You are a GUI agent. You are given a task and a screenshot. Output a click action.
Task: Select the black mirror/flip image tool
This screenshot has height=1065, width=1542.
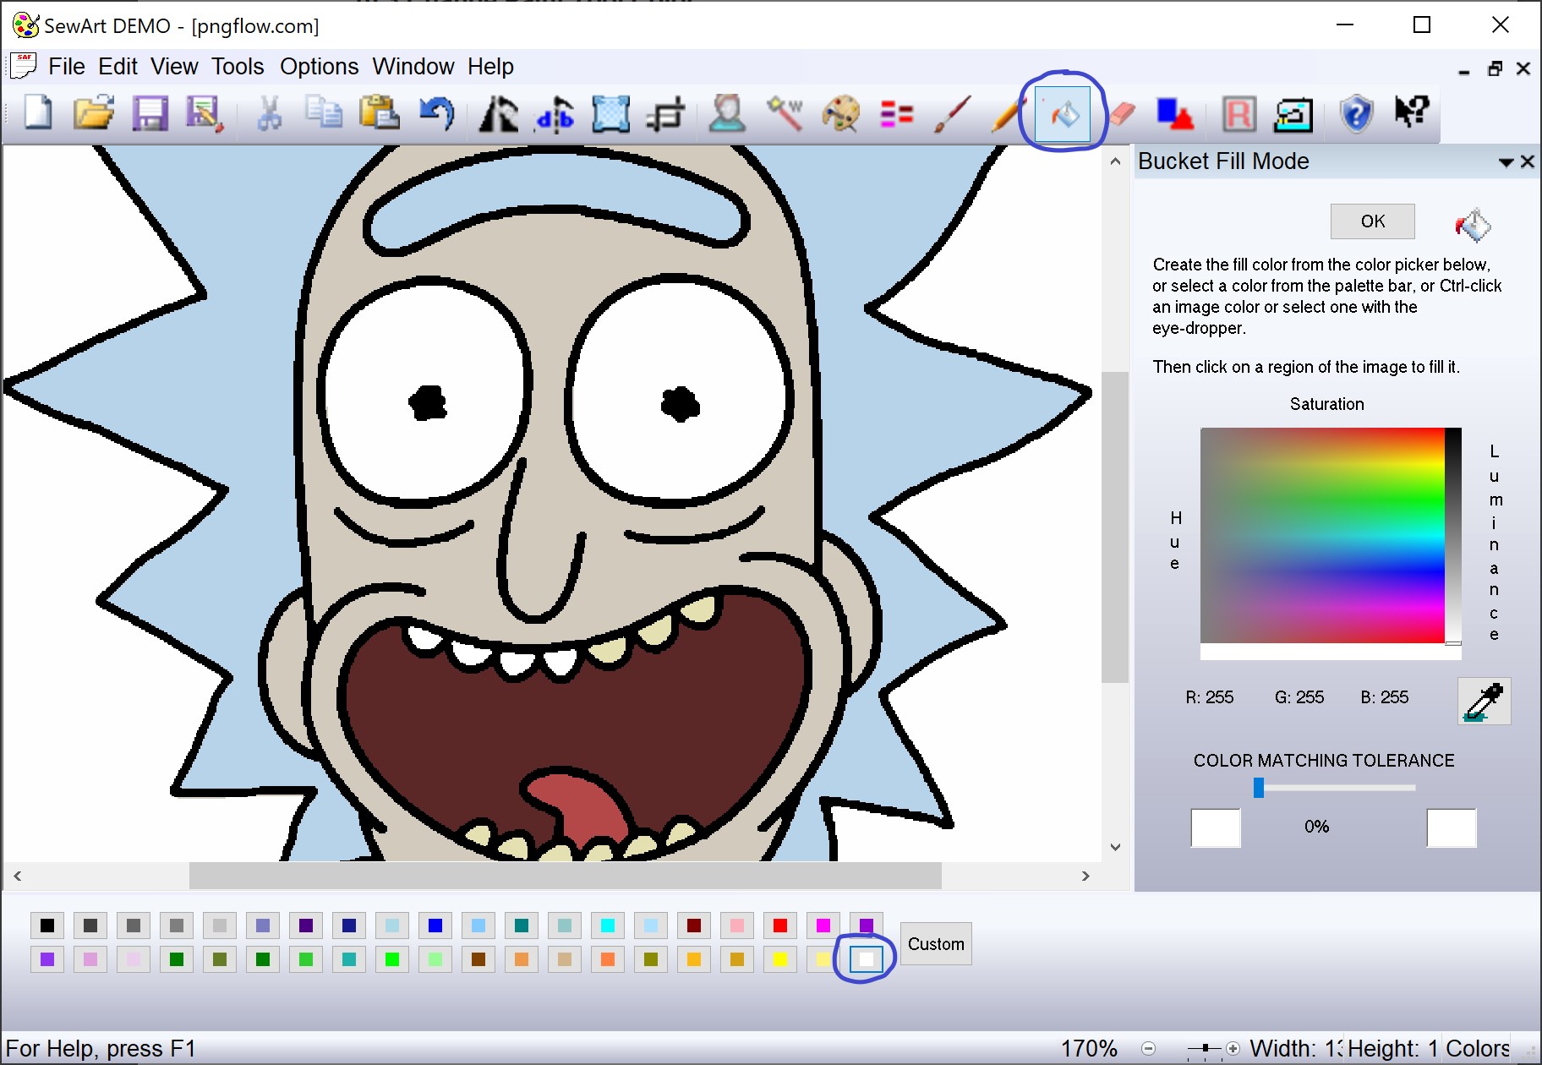[499, 114]
